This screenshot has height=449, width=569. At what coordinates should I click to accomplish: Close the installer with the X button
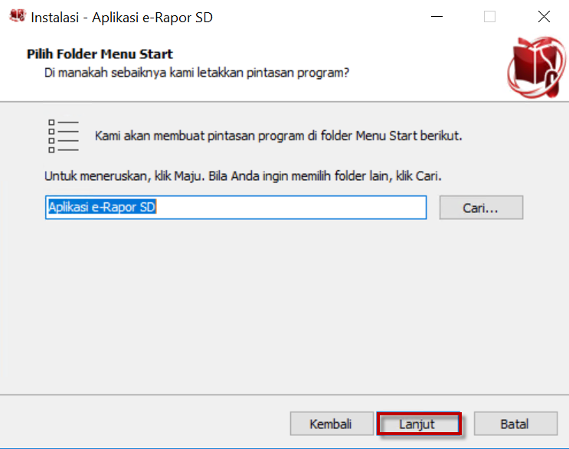tap(544, 17)
